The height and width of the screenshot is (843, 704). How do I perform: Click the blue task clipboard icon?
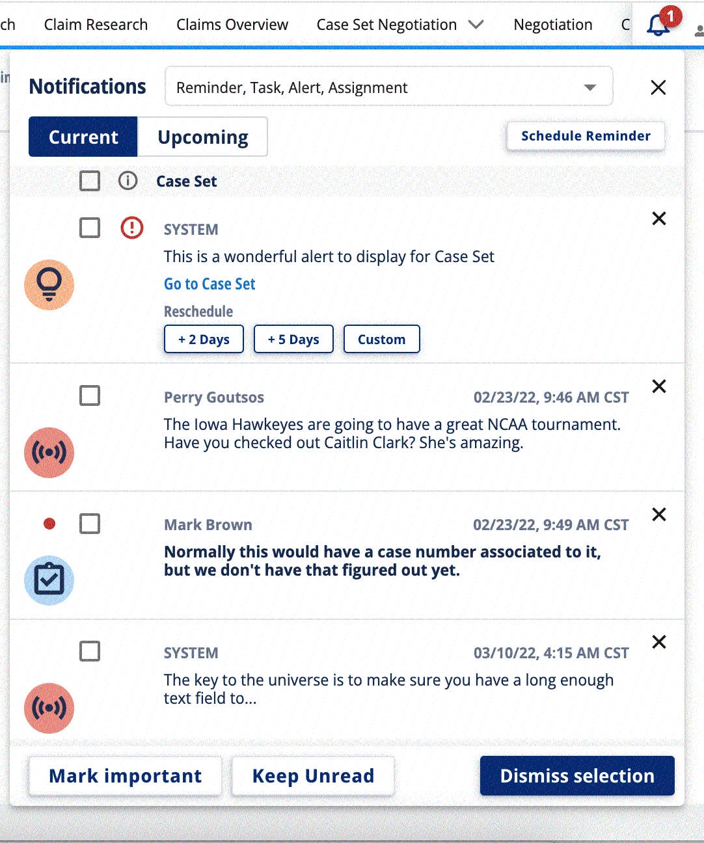(49, 580)
